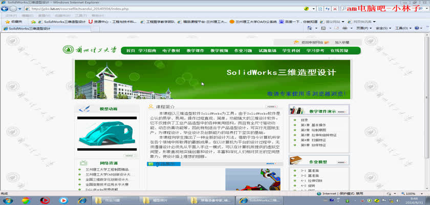Screen dimensions: 430x205
Task: Click the IE Forward navigation button
Action: [x=13, y=9]
